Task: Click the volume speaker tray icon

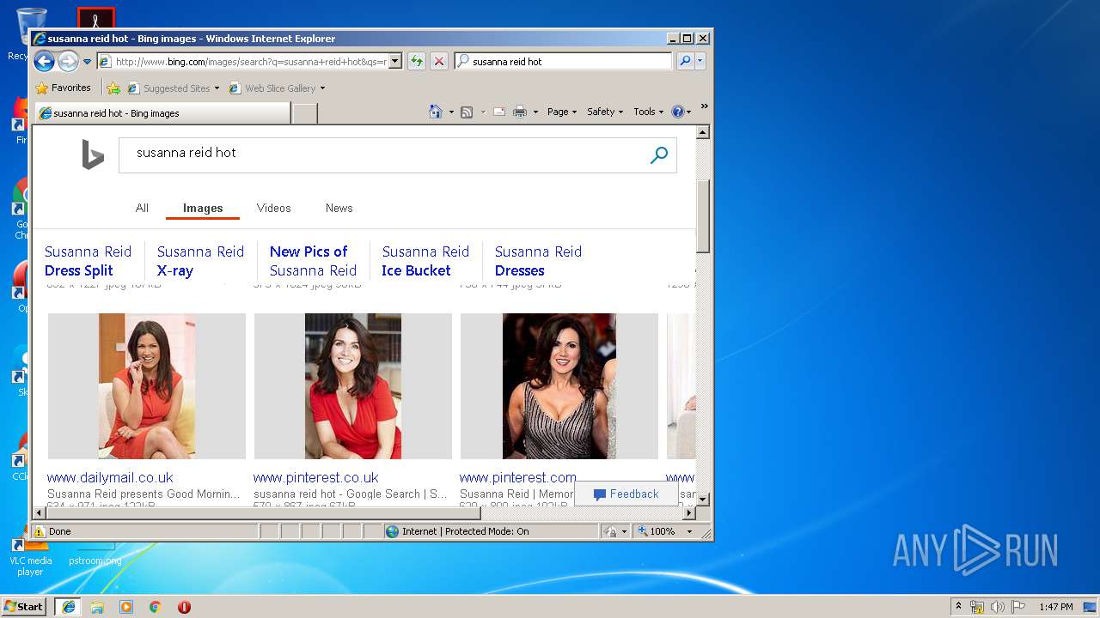Action: 998,607
